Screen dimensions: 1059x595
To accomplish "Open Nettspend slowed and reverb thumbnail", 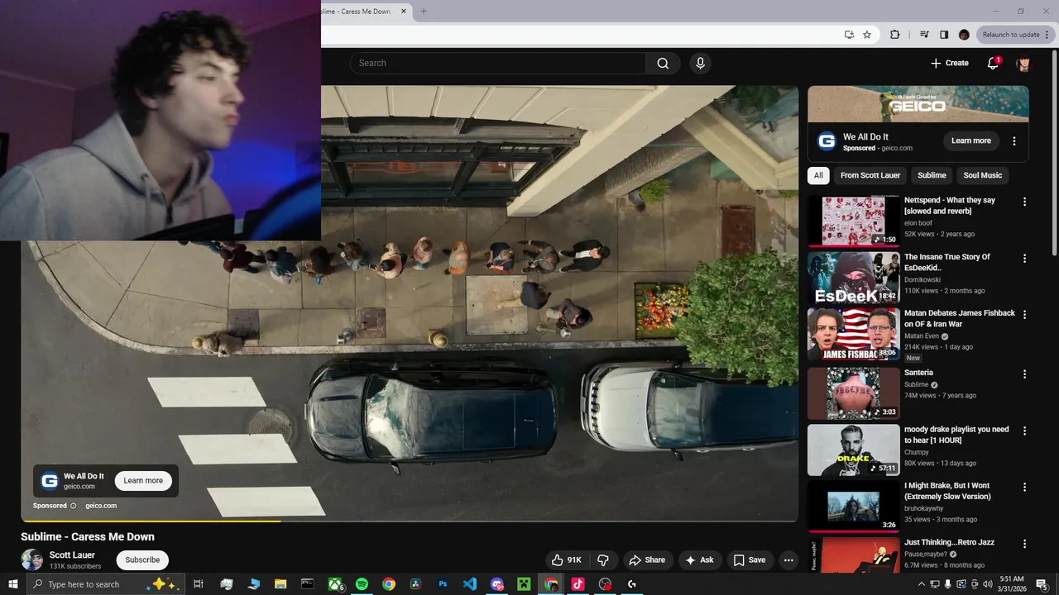I will tap(853, 221).
